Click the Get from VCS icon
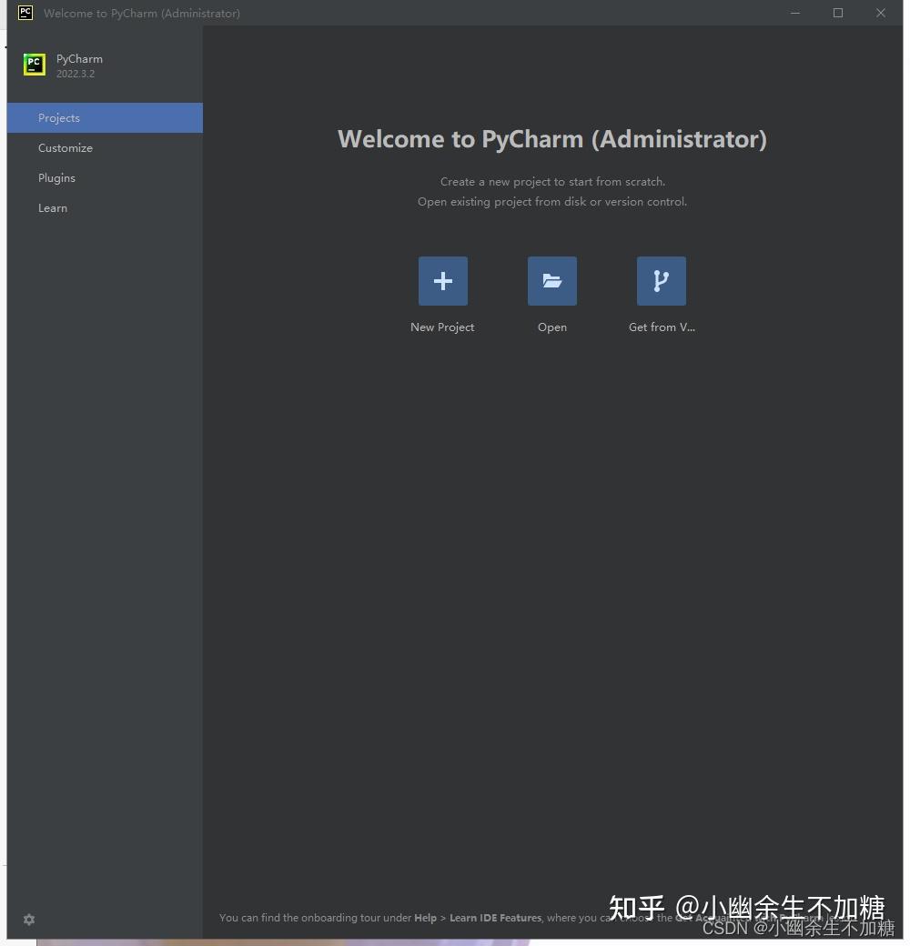Image resolution: width=910 pixels, height=946 pixels. (x=662, y=280)
